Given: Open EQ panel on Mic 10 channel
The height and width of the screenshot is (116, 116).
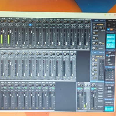Looking at the screenshot, I should 12,40.
